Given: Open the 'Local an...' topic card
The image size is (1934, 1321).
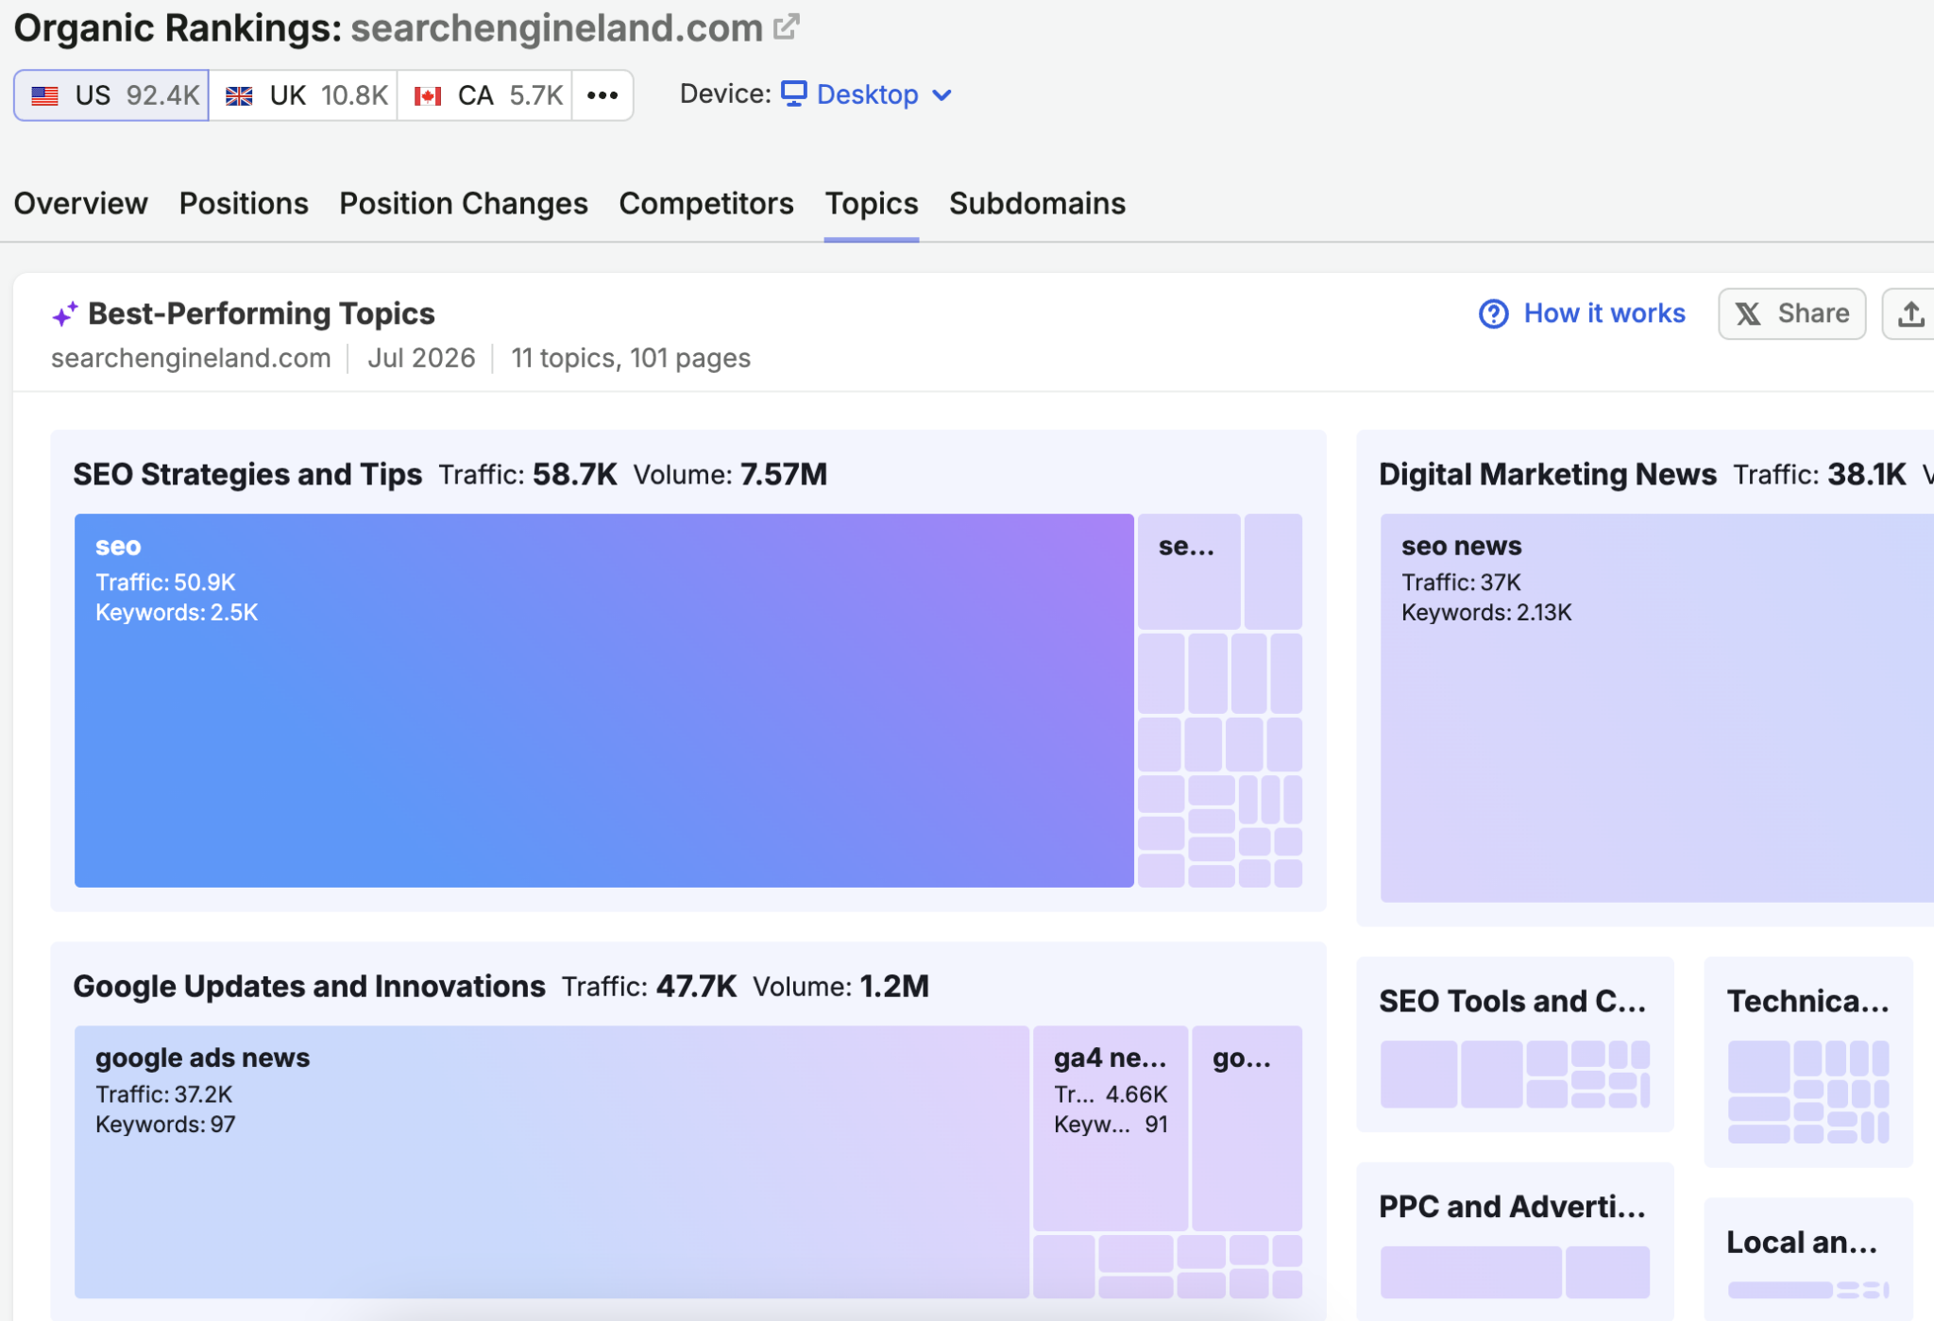Looking at the screenshot, I should coord(1808,1260).
